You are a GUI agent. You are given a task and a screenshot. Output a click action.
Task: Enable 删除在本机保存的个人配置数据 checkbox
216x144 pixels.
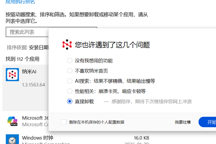coord(64,122)
